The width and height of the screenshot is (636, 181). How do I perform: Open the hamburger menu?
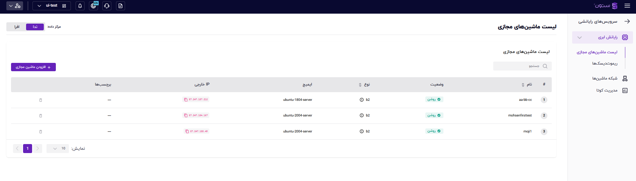point(627,6)
